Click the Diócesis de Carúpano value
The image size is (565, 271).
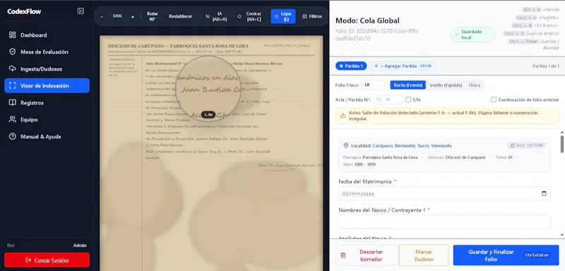click(465, 157)
